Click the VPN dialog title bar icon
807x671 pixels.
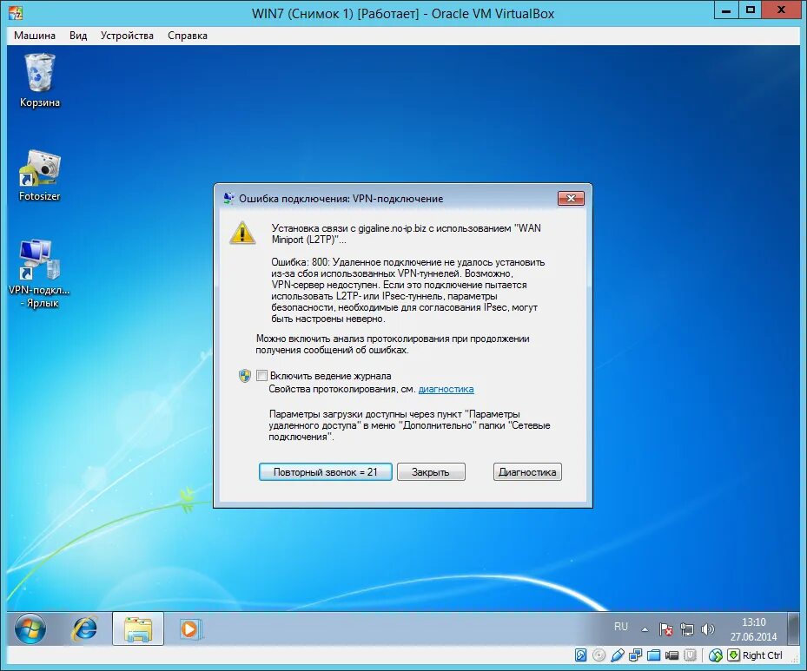tap(228, 199)
